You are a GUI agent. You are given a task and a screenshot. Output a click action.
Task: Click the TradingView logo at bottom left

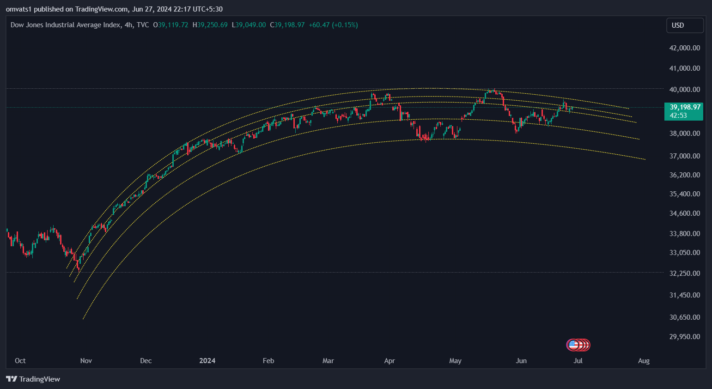click(x=33, y=379)
